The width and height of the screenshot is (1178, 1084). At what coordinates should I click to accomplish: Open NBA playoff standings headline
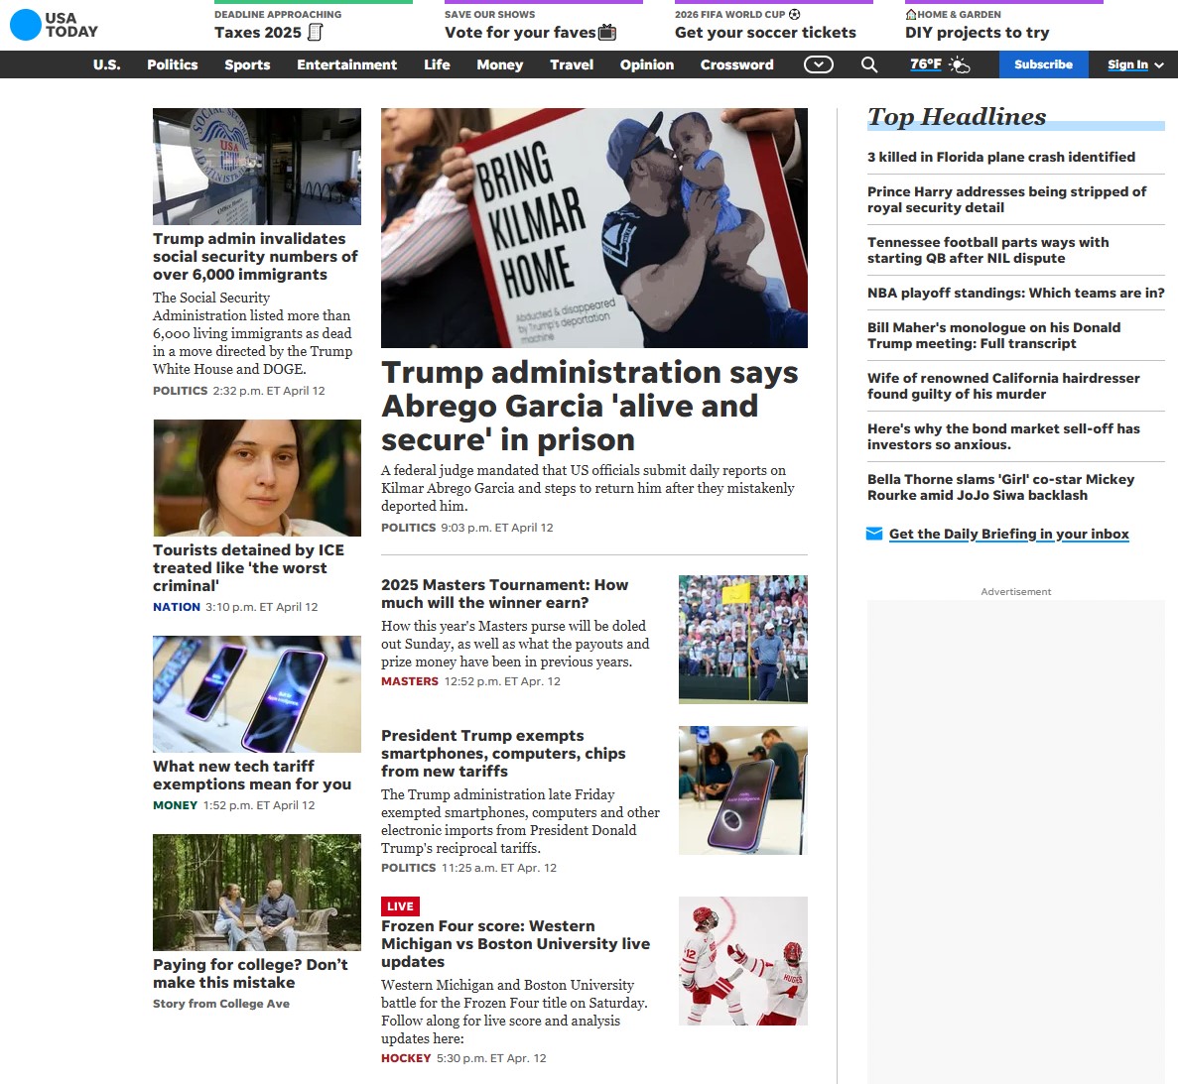tap(1015, 293)
